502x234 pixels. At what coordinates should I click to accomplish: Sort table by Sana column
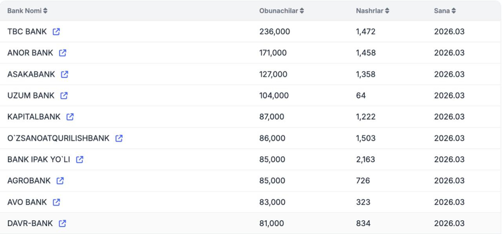click(445, 11)
